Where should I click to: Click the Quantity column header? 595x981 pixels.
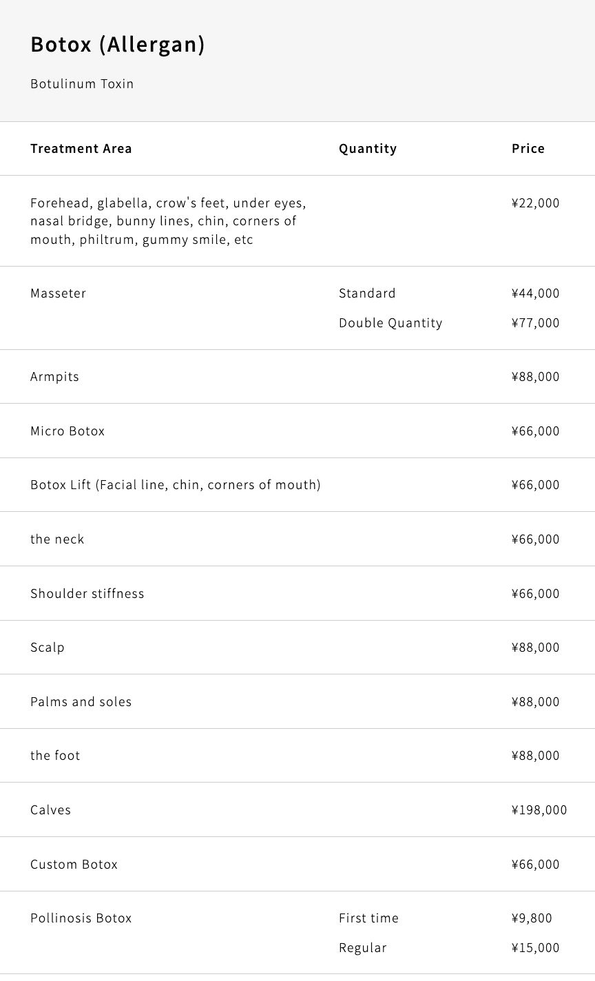[x=368, y=149]
